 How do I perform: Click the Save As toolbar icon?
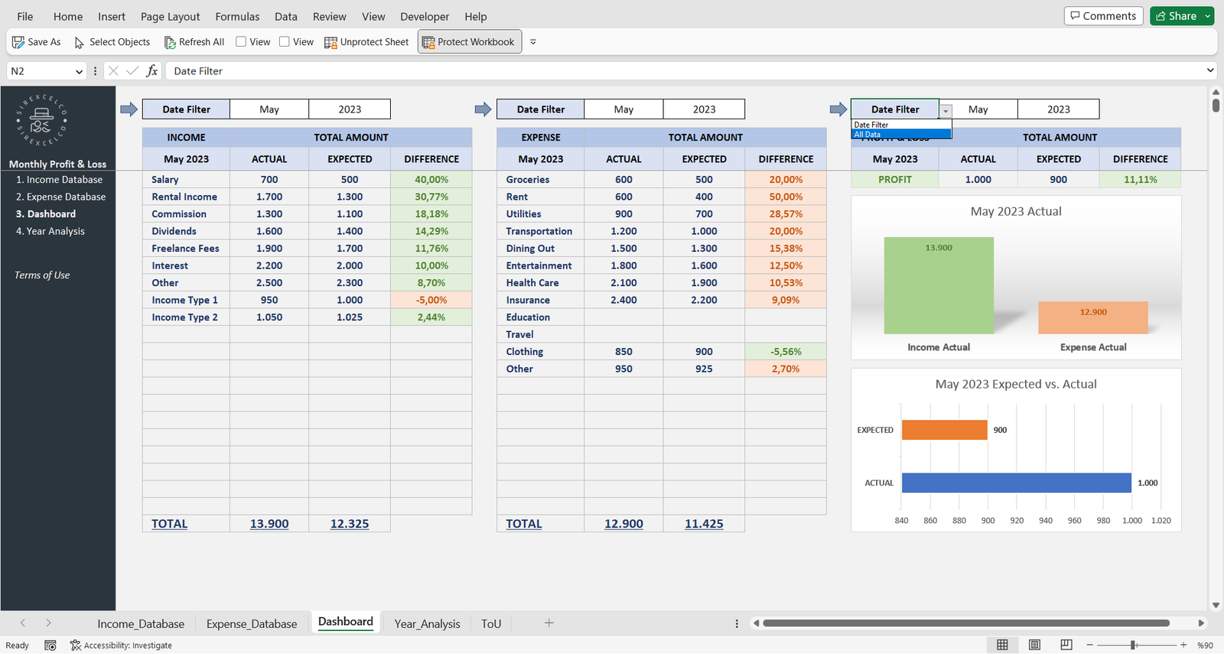tap(18, 42)
